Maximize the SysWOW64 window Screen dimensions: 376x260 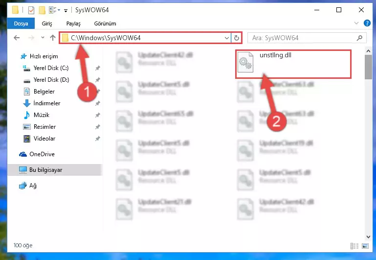[339, 10]
